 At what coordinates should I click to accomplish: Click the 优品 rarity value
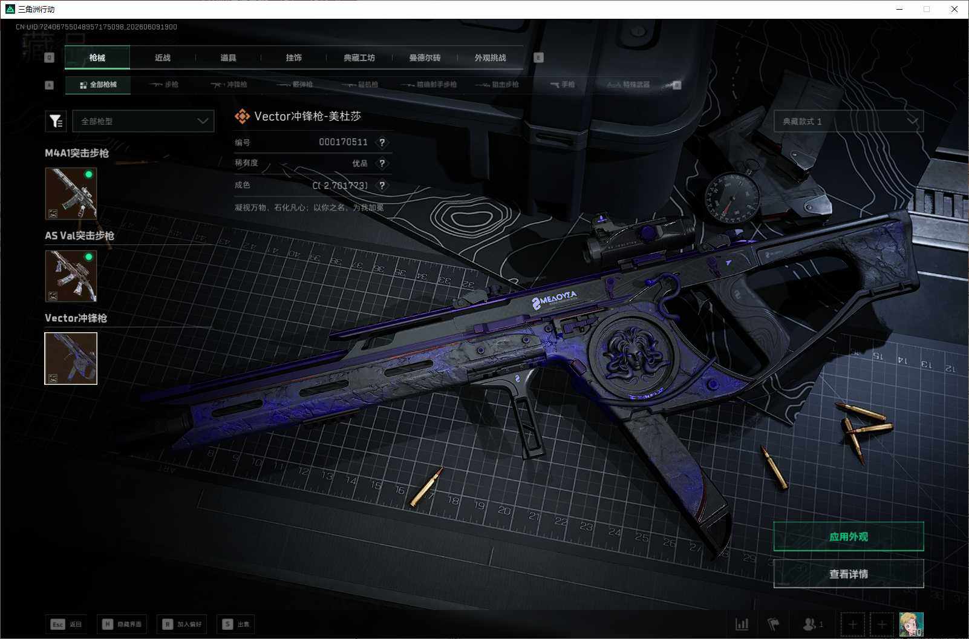[x=360, y=163]
